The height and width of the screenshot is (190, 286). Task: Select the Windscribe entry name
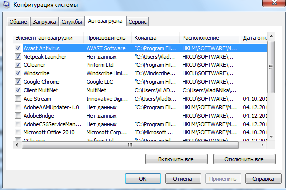click(36, 73)
